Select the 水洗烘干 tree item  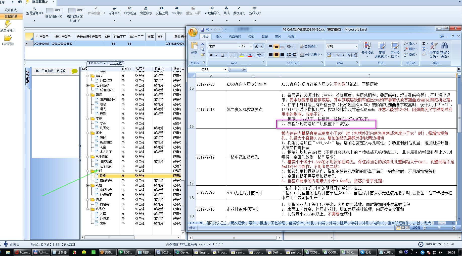pyautogui.click(x=106, y=152)
